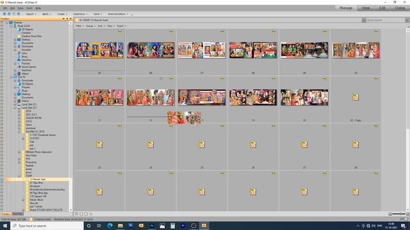Click the Quick Search input field
The height and width of the screenshot is (230, 410).
tap(386, 20)
